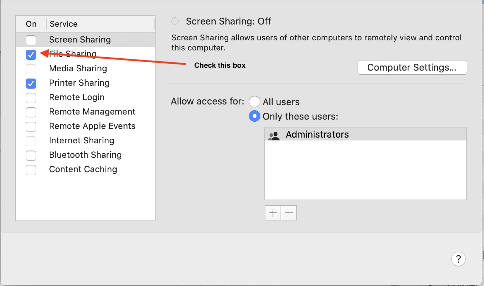Select the Remote Management service row
The image size is (484, 286).
point(85,112)
